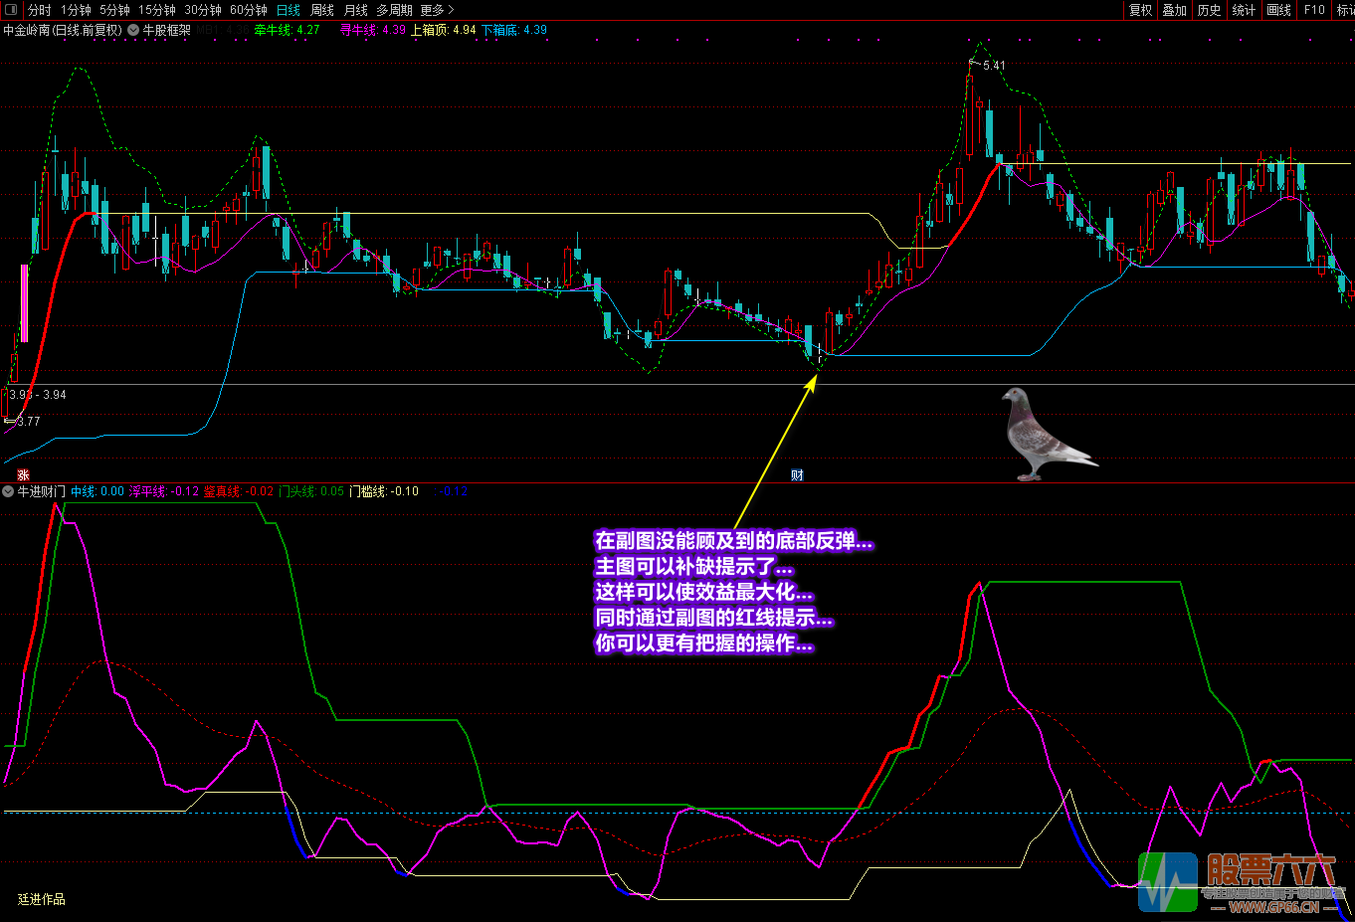The image size is (1355, 922).
Task: Select the 日线 daily period tab
Action: 289,10
